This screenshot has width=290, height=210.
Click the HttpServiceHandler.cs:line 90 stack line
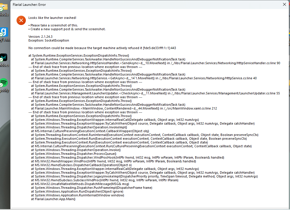(155, 63)
